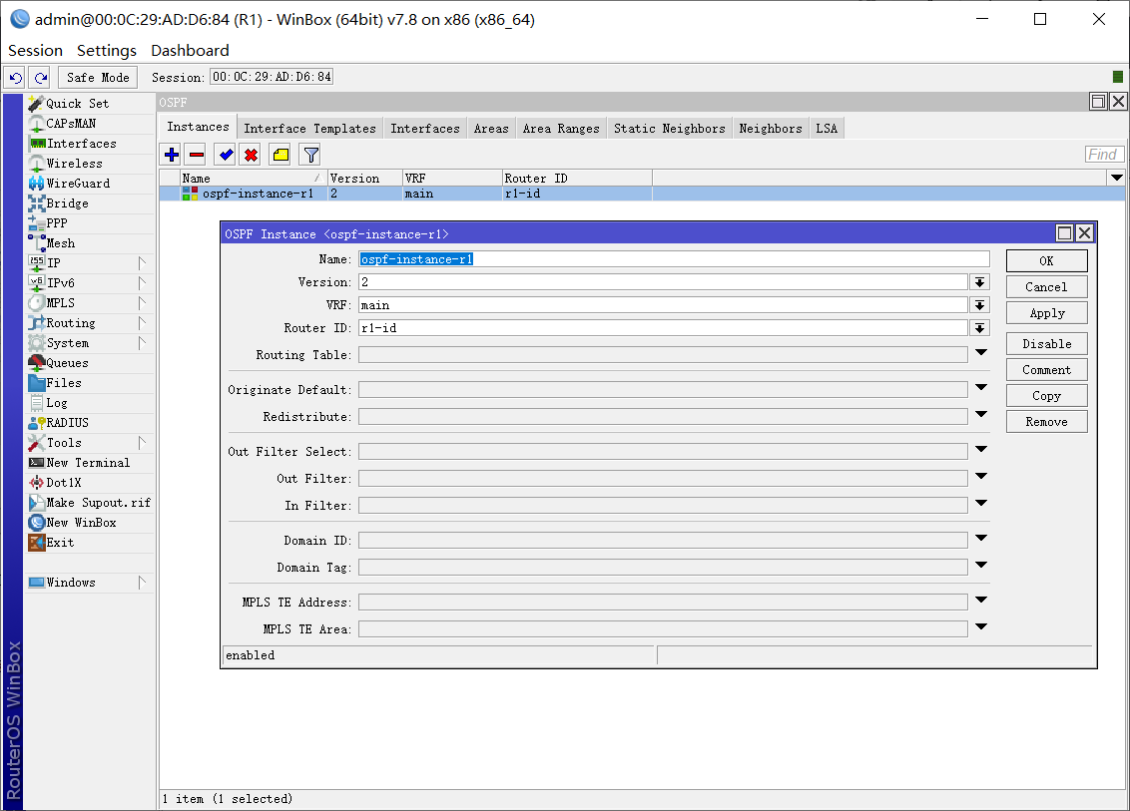1130x811 pixels.
Task: Remove the instance with red minus icon
Action: [x=197, y=155]
